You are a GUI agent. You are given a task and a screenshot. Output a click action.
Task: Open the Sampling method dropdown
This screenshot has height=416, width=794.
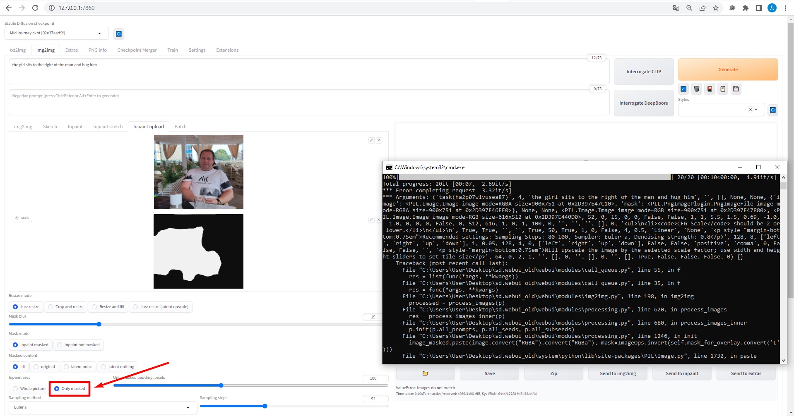click(x=102, y=407)
